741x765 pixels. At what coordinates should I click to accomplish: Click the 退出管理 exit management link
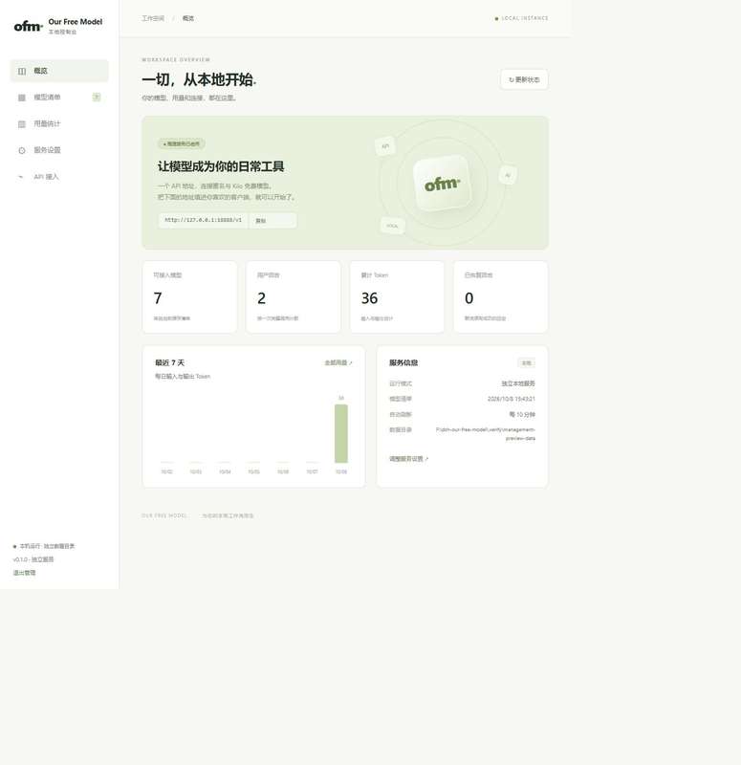(25, 573)
